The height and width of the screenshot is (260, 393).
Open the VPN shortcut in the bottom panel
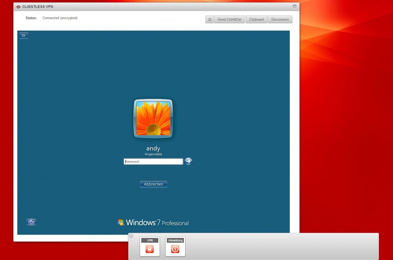(x=149, y=247)
